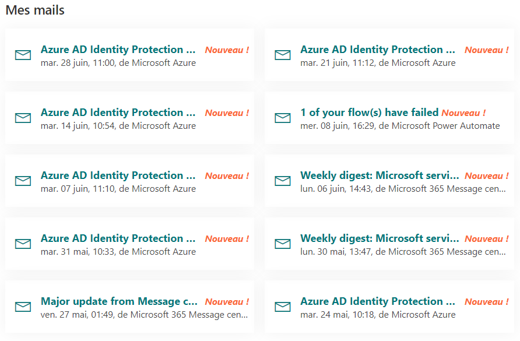
Task: Open "1 of your flow(s) have failed" mail
Action: pyautogui.click(x=370, y=113)
